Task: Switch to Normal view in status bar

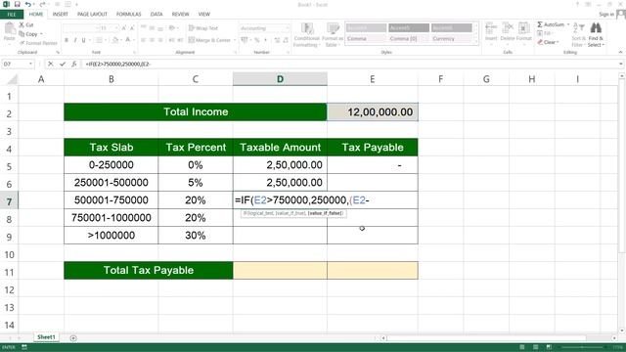Action: click(522, 347)
